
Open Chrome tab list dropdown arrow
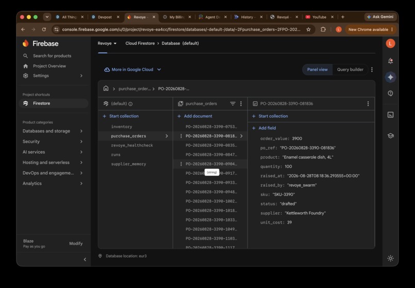point(47,17)
